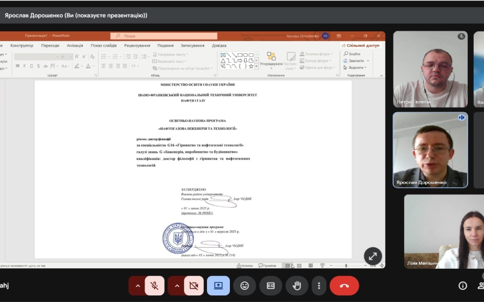Click Спільний доступ share button

(x=361, y=46)
